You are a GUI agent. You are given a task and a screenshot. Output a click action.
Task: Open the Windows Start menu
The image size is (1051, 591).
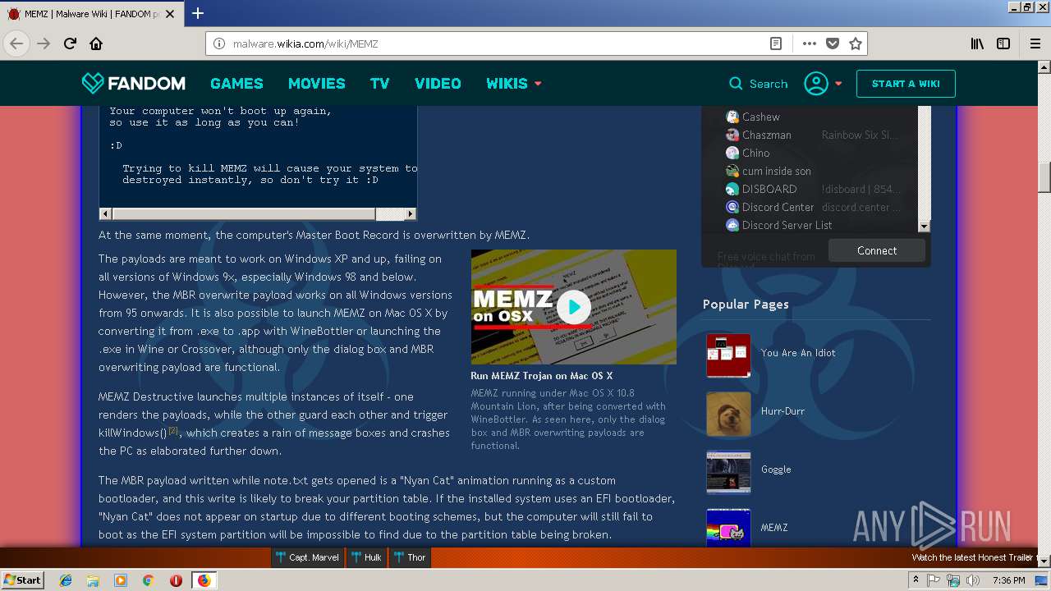coord(23,580)
